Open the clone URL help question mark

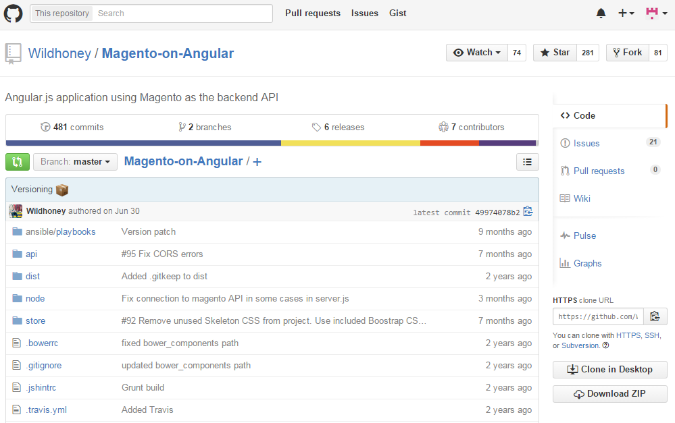click(x=605, y=345)
